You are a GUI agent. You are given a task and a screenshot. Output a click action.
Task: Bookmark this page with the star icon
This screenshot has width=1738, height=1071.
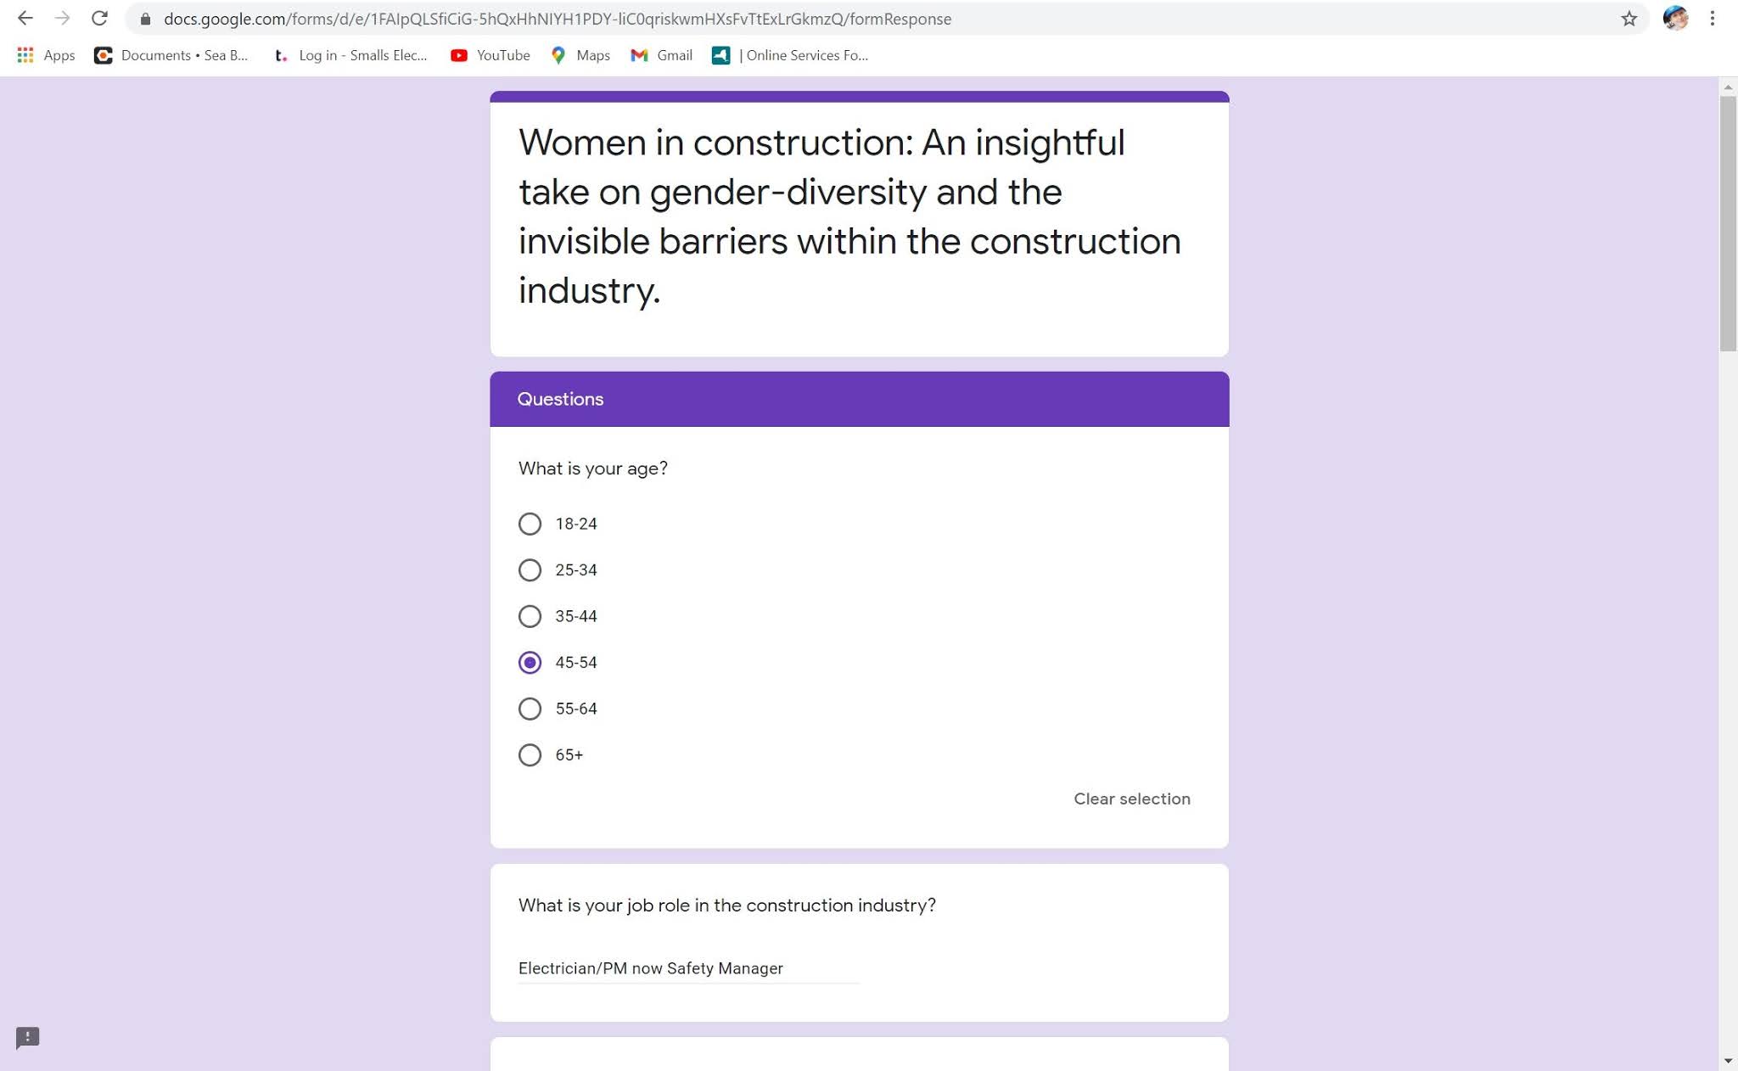1629,19
